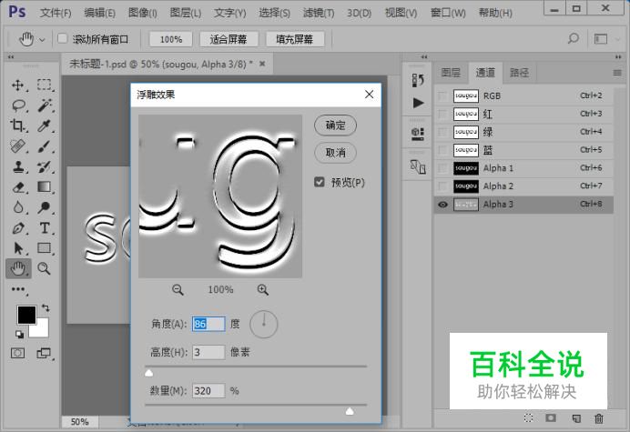Show the Alpha 2 channel visibility
The width and height of the screenshot is (630, 432).
[x=442, y=186]
